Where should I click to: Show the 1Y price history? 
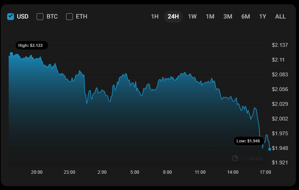[x=263, y=16]
